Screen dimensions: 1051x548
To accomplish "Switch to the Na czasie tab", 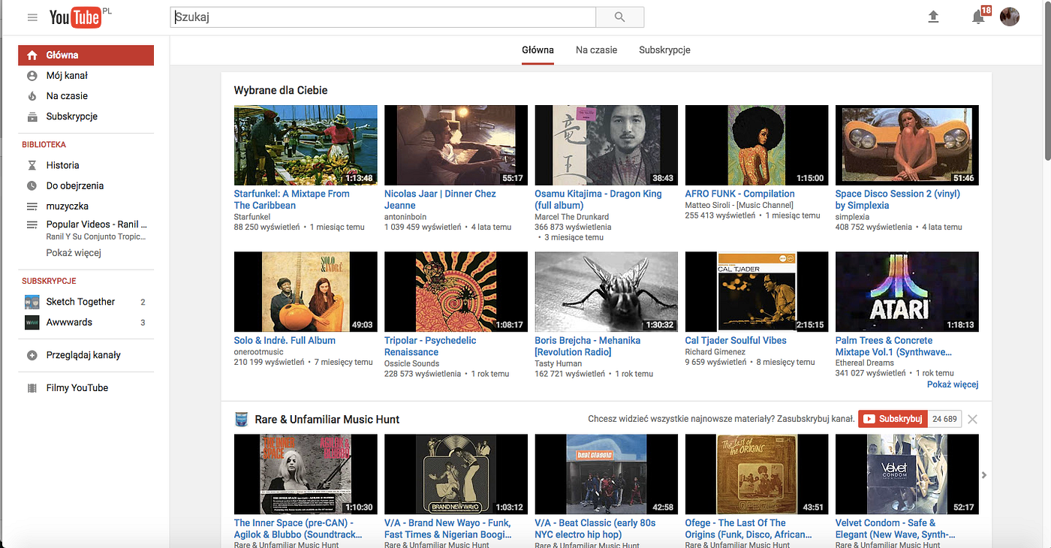I will [x=597, y=50].
